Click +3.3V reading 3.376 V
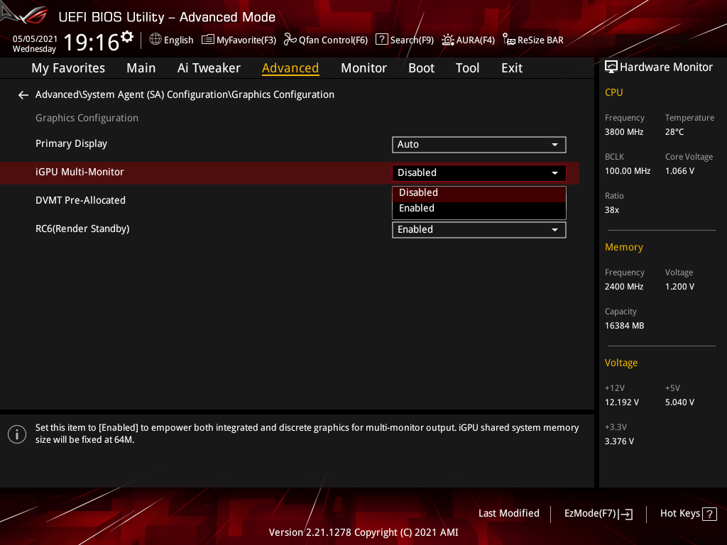 click(619, 441)
